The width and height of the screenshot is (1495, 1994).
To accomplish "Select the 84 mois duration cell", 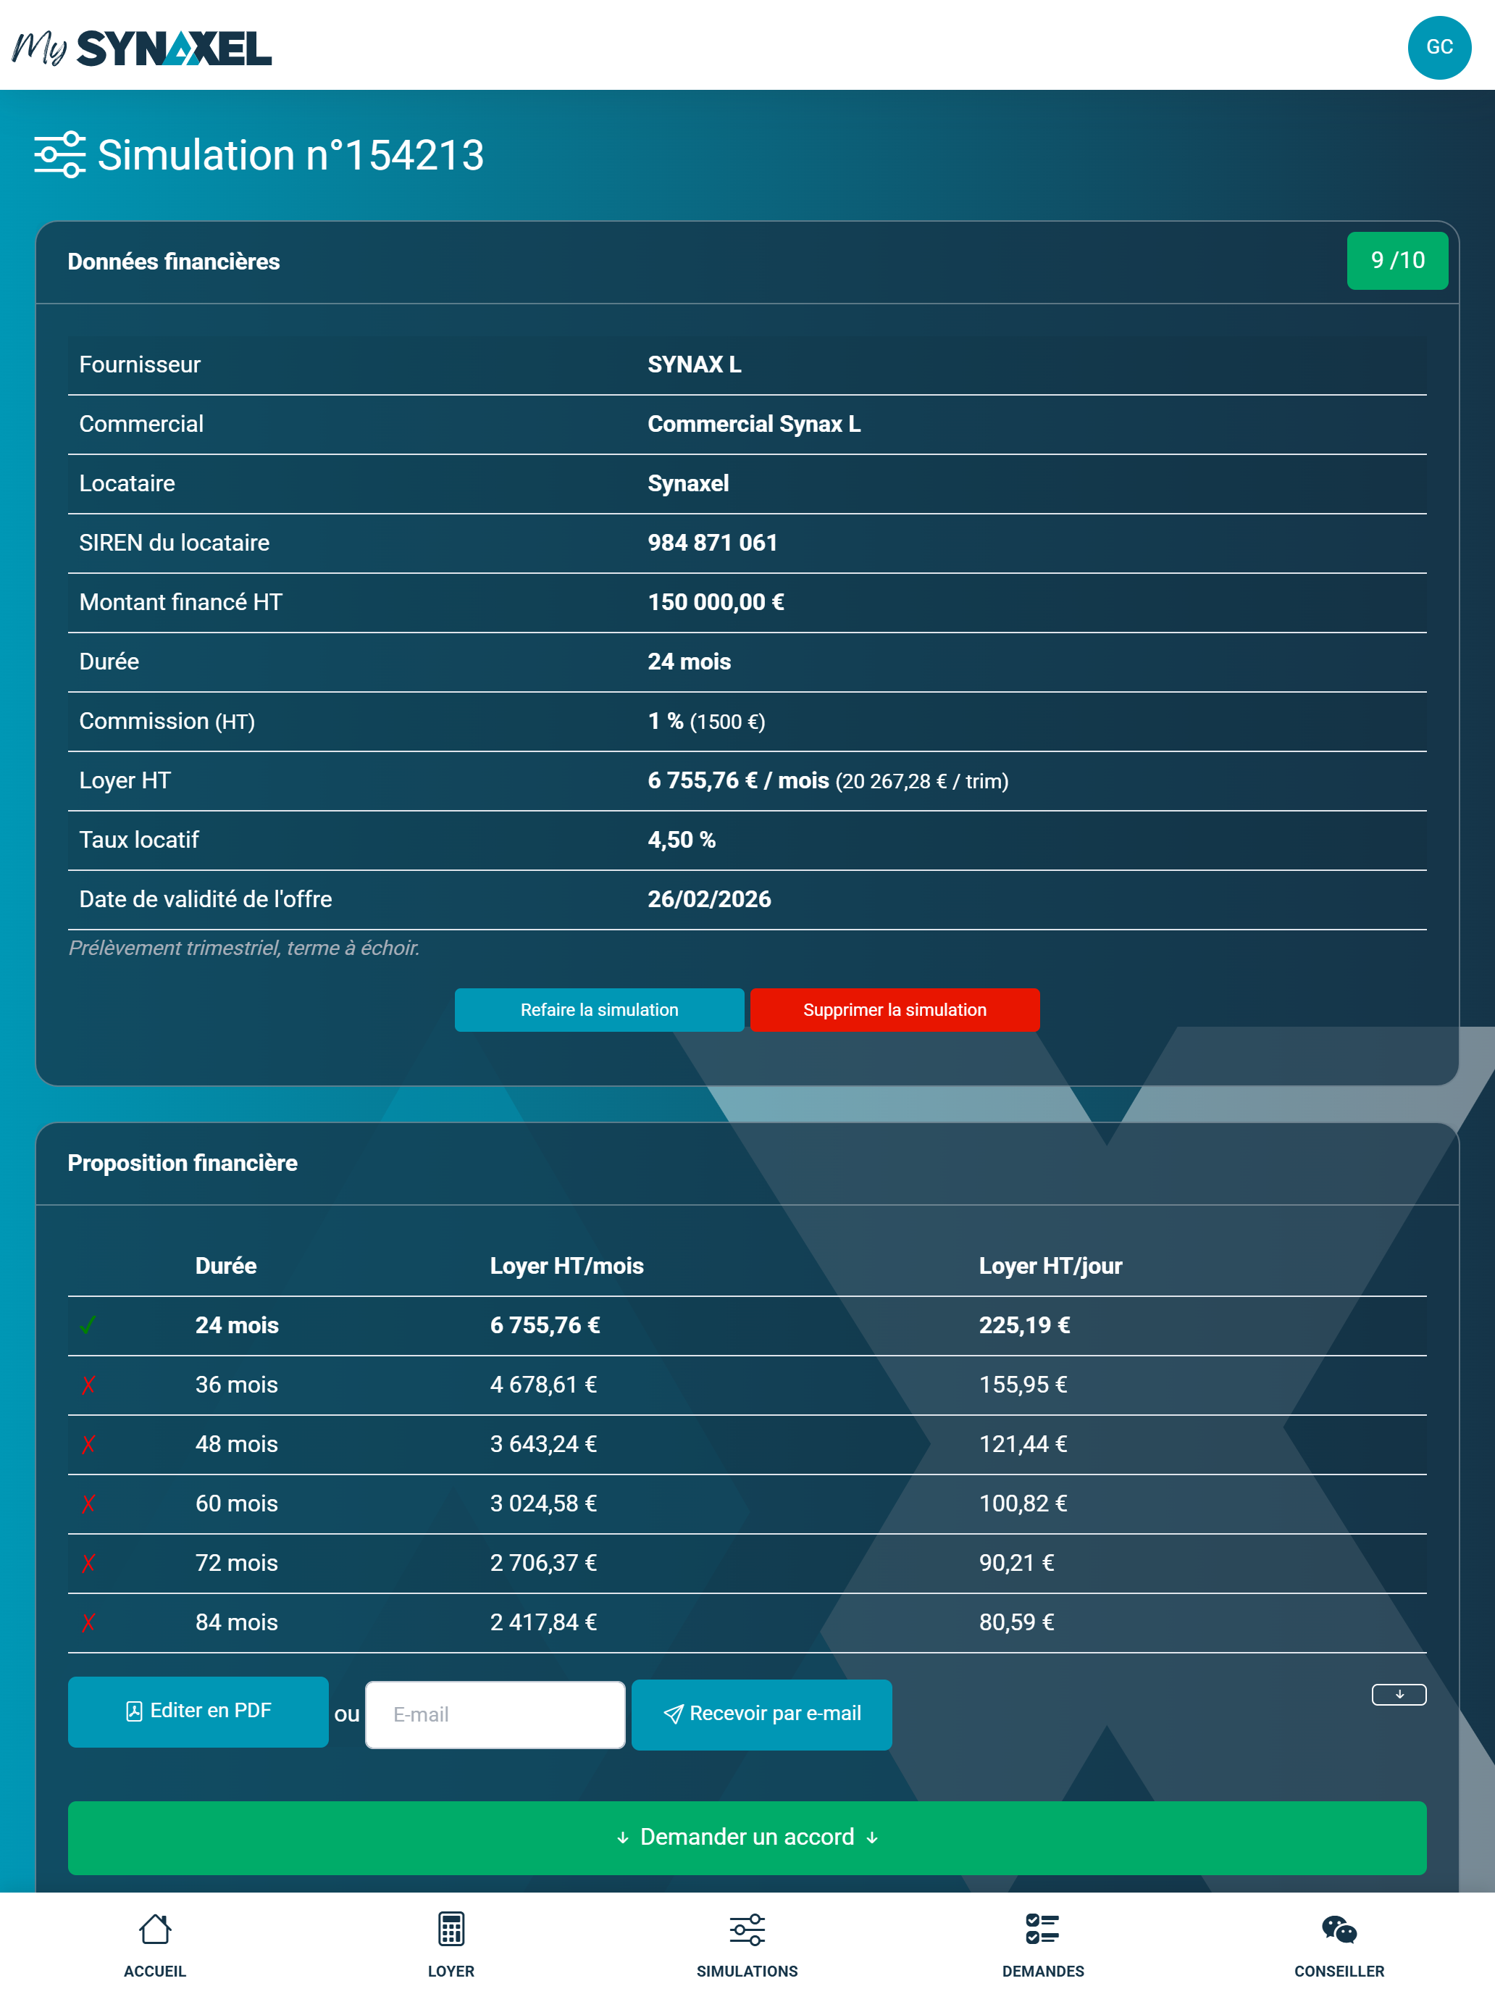I will point(236,1622).
